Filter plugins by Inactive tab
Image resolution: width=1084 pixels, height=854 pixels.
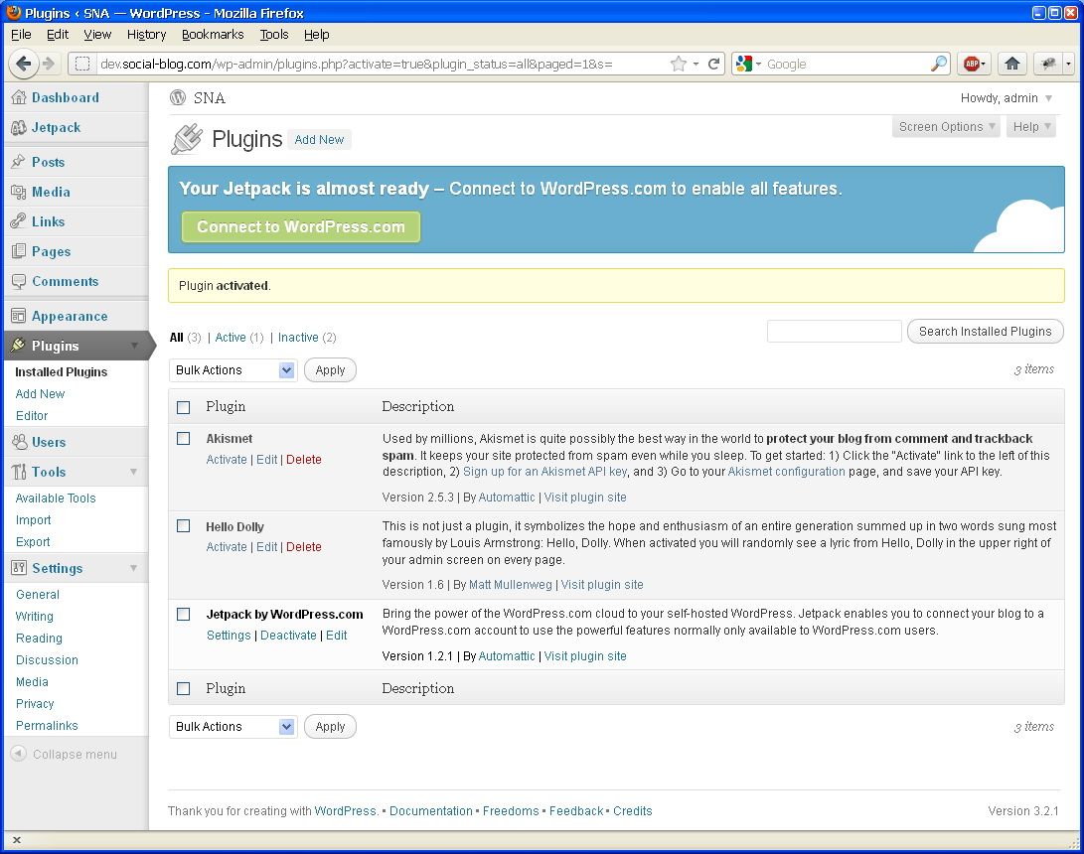pyautogui.click(x=298, y=338)
